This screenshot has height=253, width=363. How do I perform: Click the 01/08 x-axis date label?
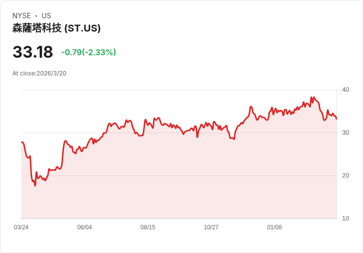pyautogui.click(x=275, y=227)
